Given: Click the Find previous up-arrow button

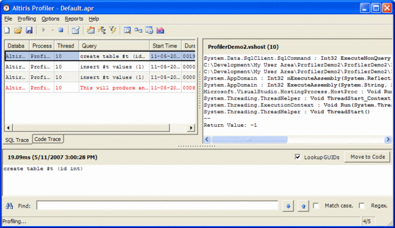Looking at the screenshot, I should [303, 206].
